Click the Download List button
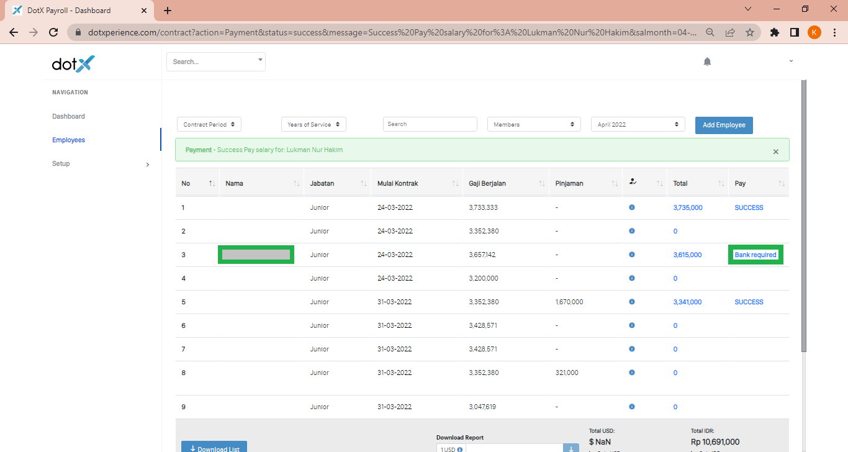This screenshot has width=848, height=452. (214, 446)
